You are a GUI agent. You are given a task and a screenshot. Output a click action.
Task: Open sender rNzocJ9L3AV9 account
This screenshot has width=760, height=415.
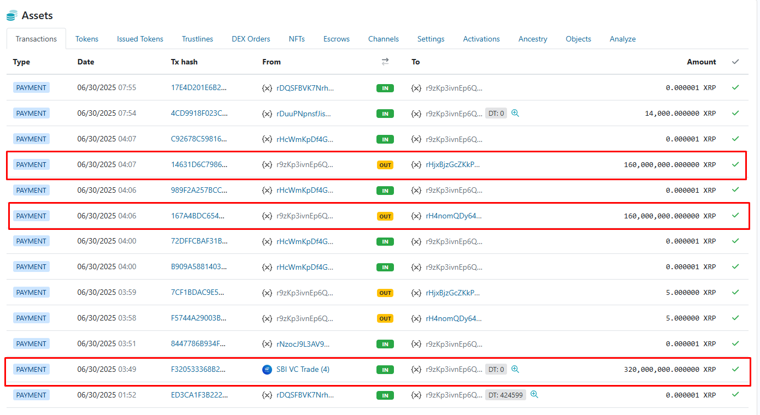click(303, 344)
